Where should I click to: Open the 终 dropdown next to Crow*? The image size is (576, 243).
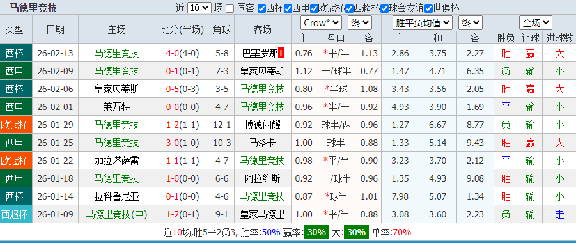click(360, 23)
